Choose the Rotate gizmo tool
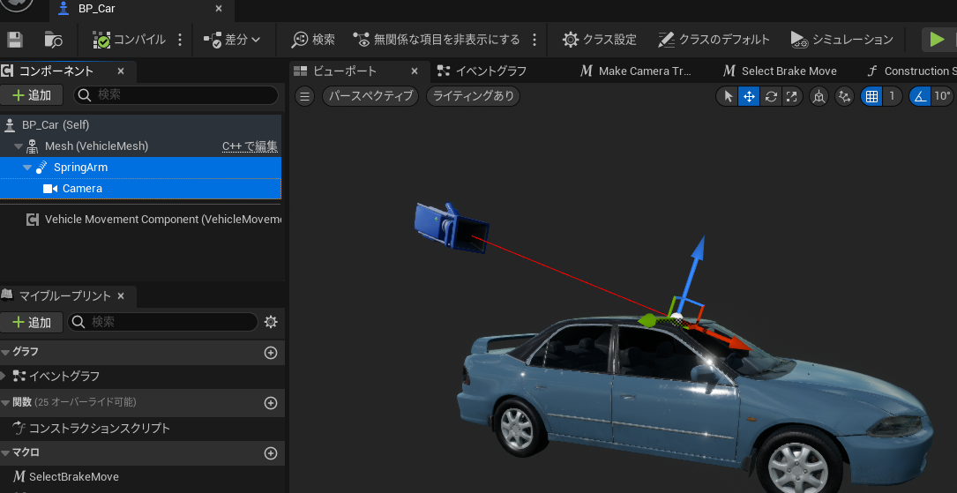This screenshot has width=957, height=493. coord(770,96)
